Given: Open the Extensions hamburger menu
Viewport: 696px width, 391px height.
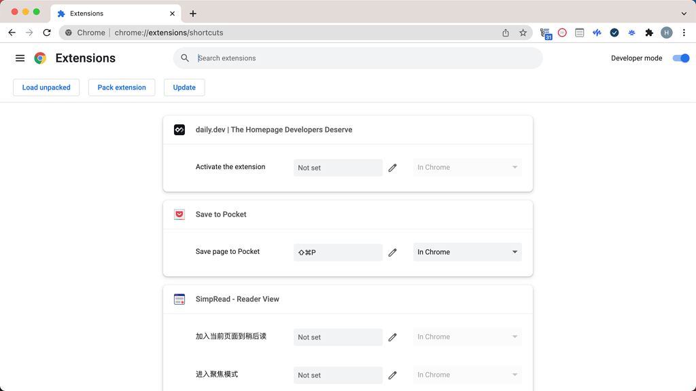Looking at the screenshot, I should (x=20, y=58).
